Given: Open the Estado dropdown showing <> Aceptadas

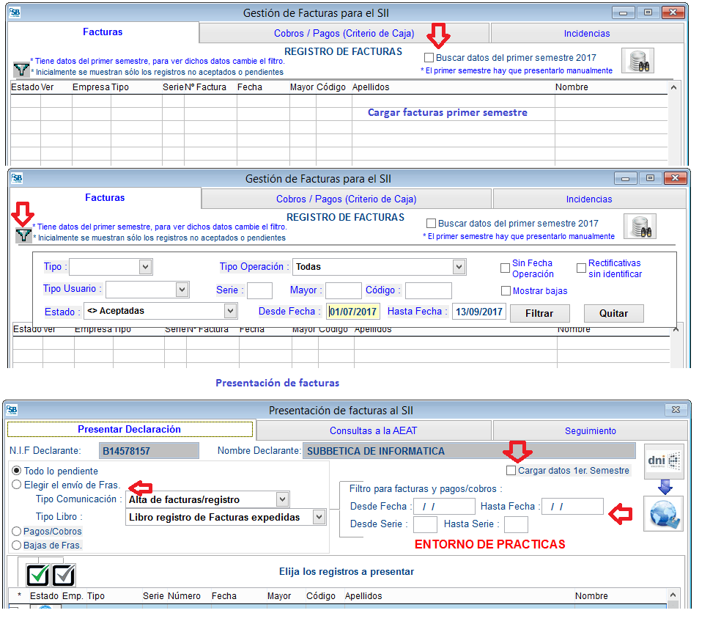Looking at the screenshot, I should [x=230, y=311].
